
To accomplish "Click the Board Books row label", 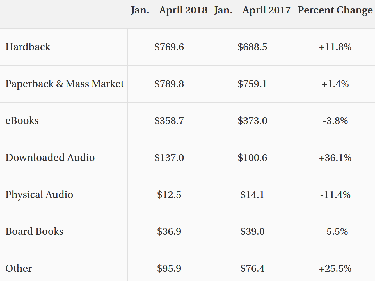I will click(34, 231).
